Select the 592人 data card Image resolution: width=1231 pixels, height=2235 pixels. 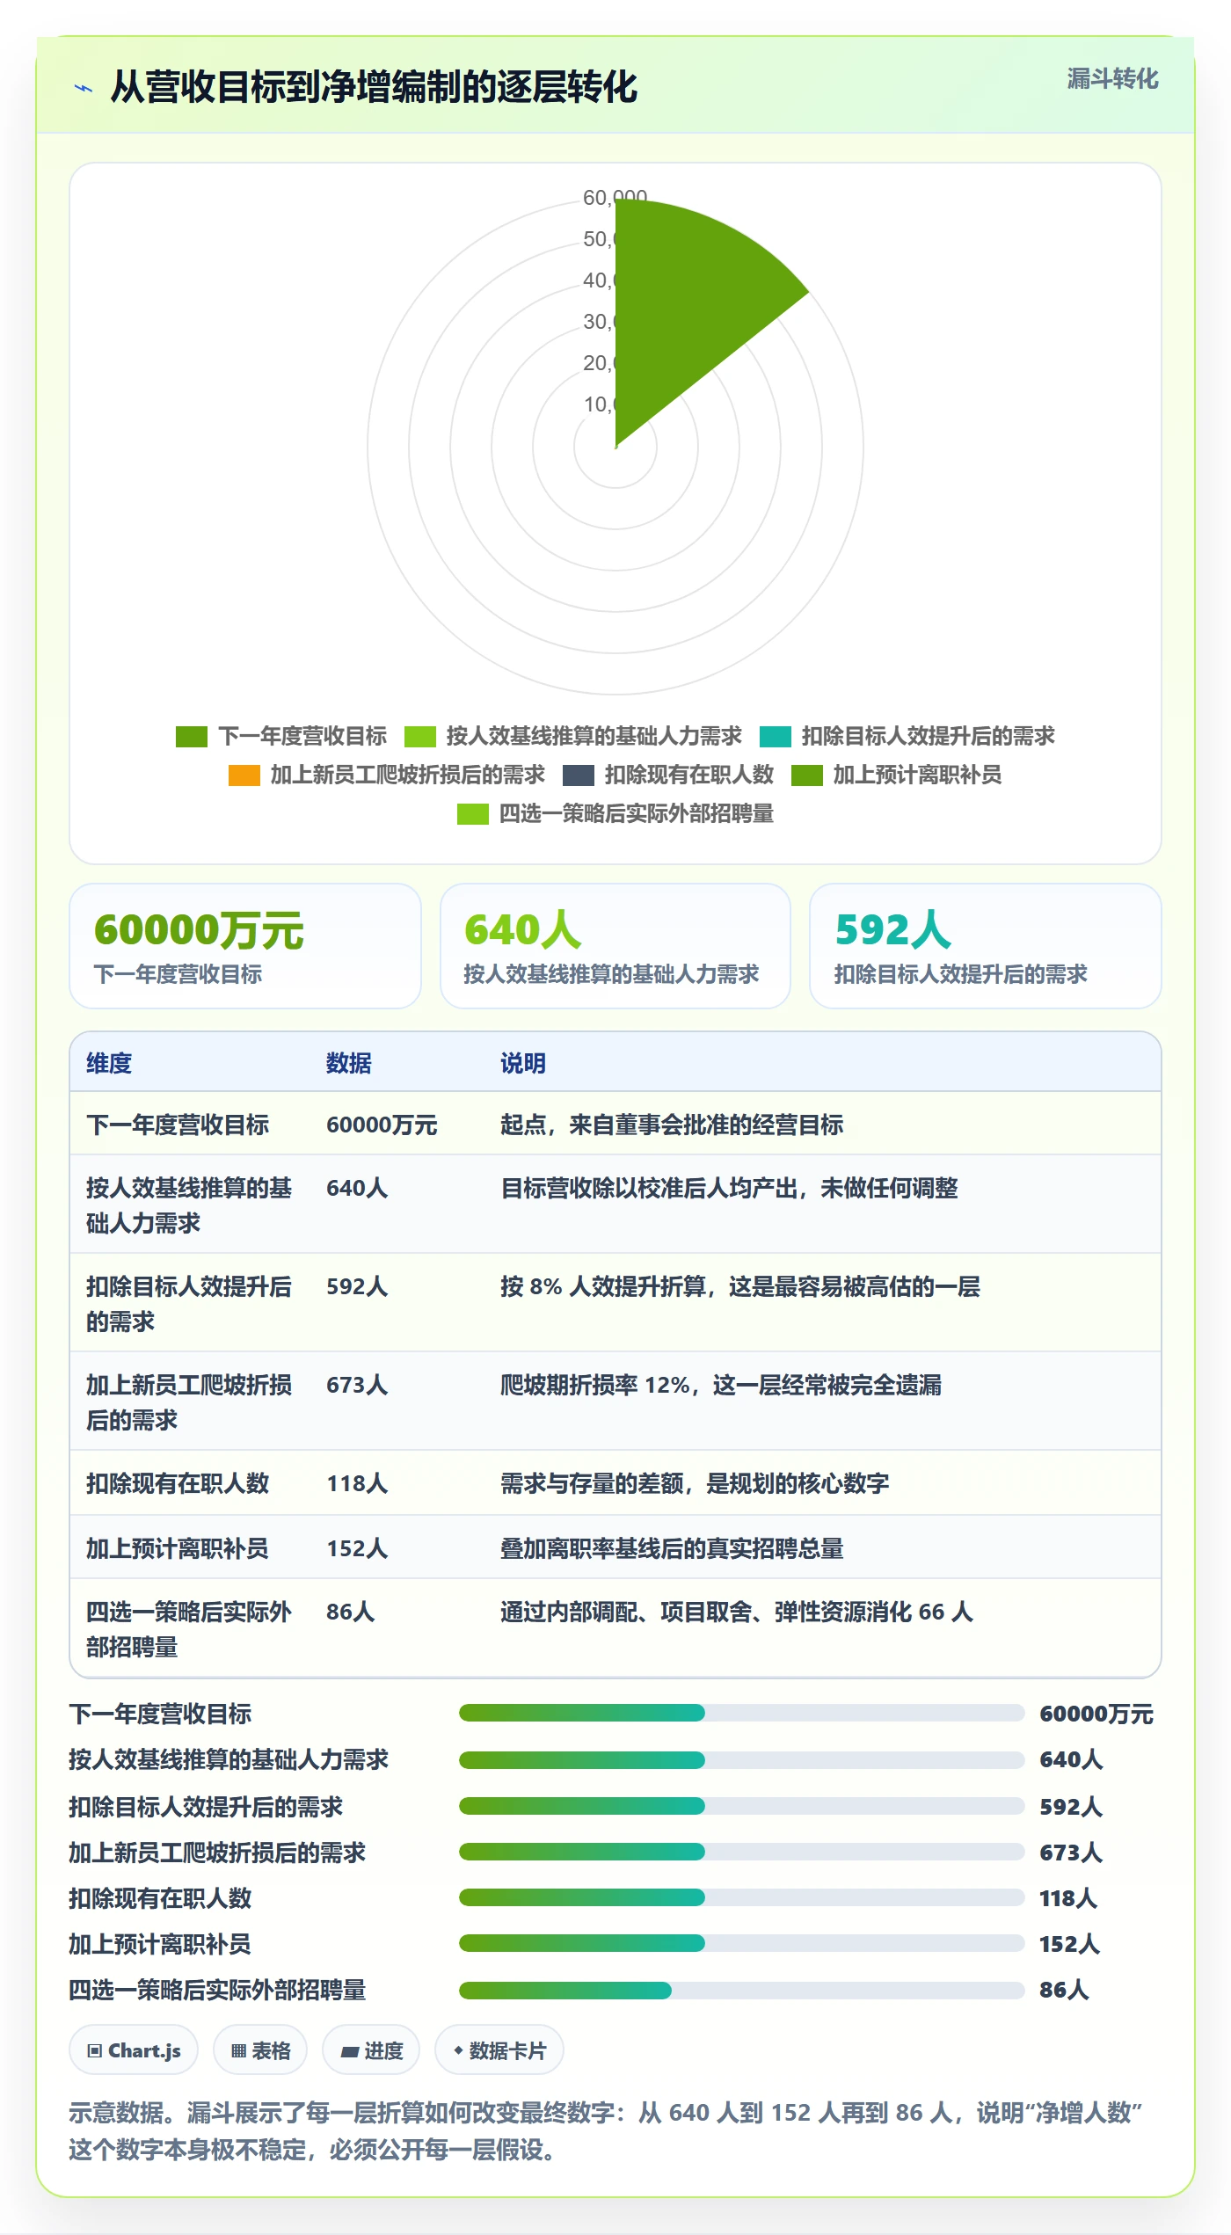point(986,946)
